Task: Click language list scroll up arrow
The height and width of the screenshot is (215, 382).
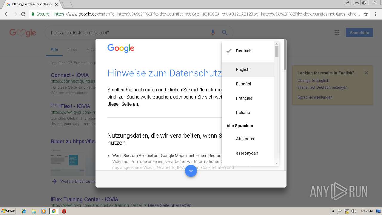Action: (277, 44)
